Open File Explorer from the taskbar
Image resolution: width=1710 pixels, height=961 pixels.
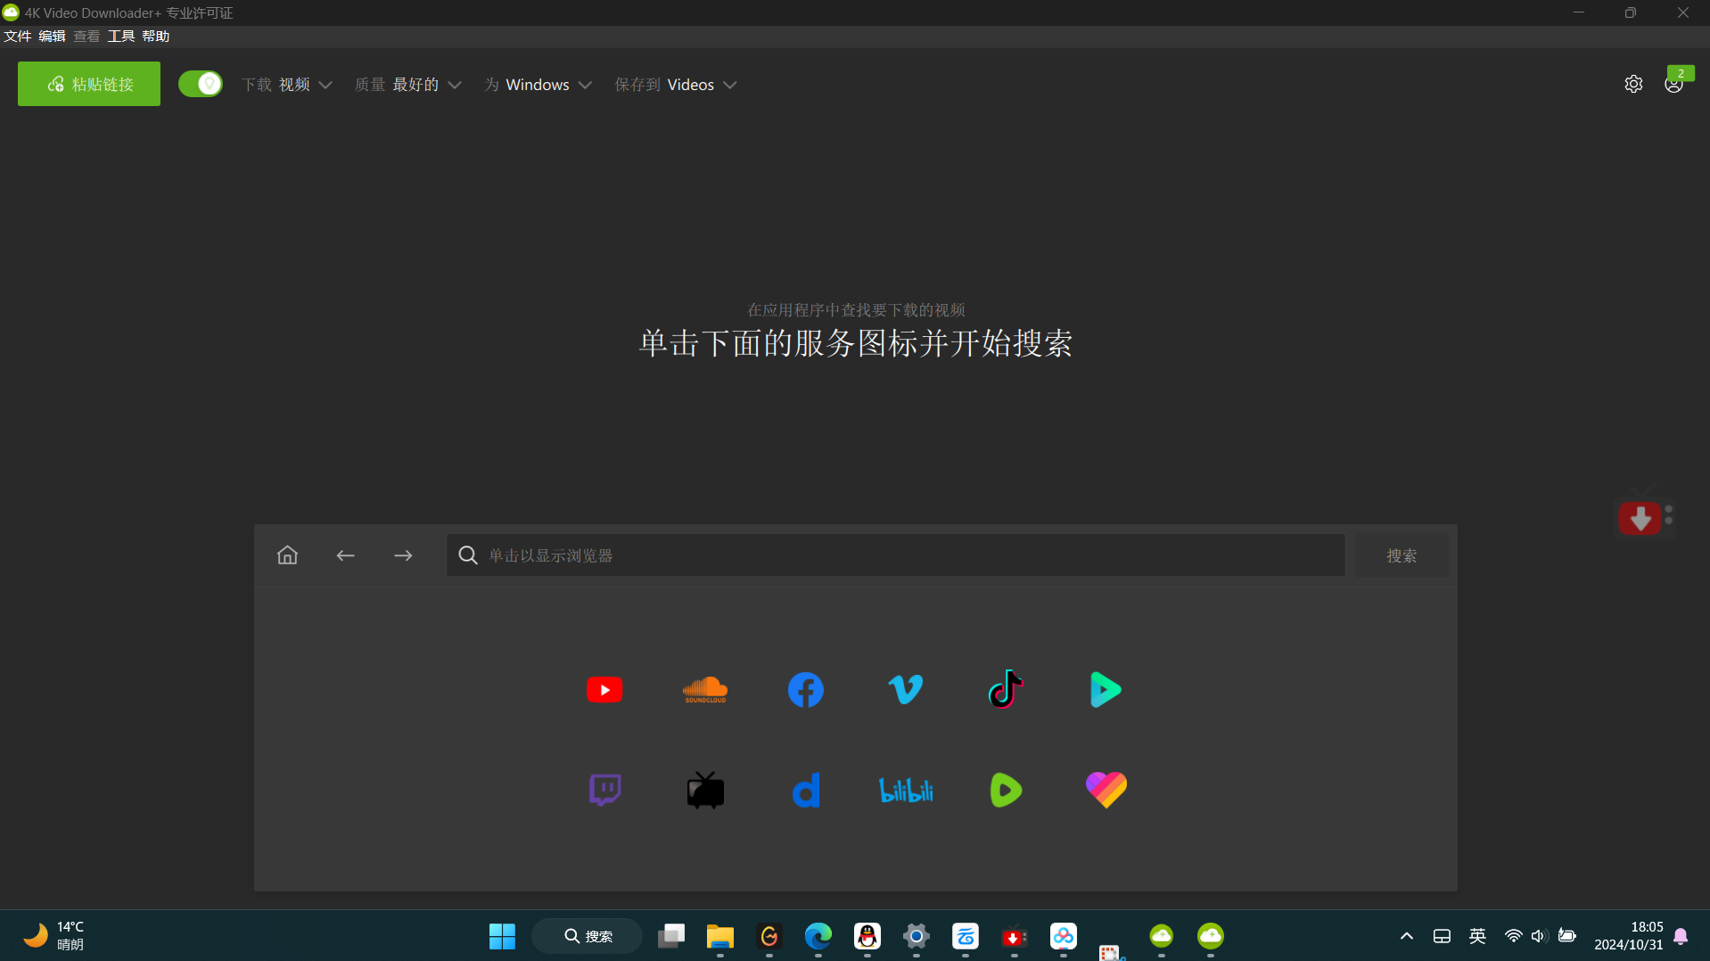click(x=720, y=936)
